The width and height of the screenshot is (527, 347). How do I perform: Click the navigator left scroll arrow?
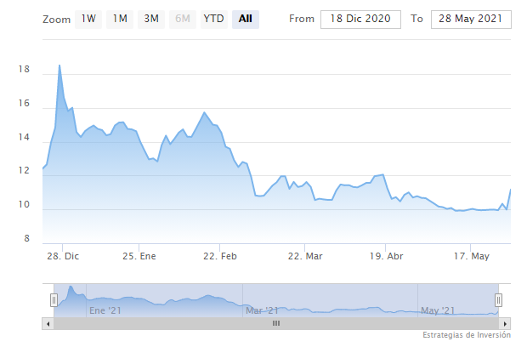[x=48, y=324]
